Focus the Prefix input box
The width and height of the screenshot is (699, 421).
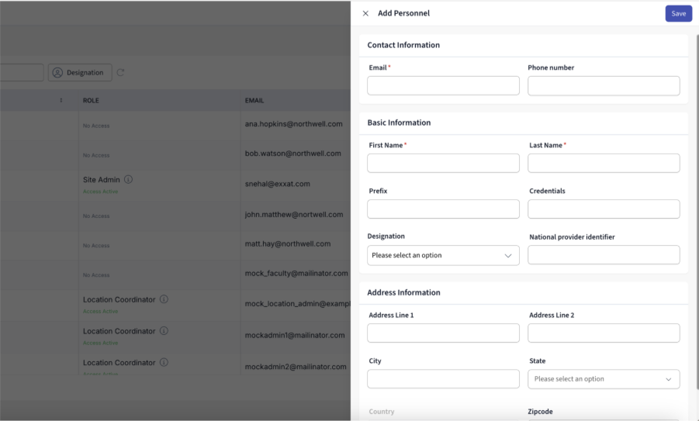point(443,209)
